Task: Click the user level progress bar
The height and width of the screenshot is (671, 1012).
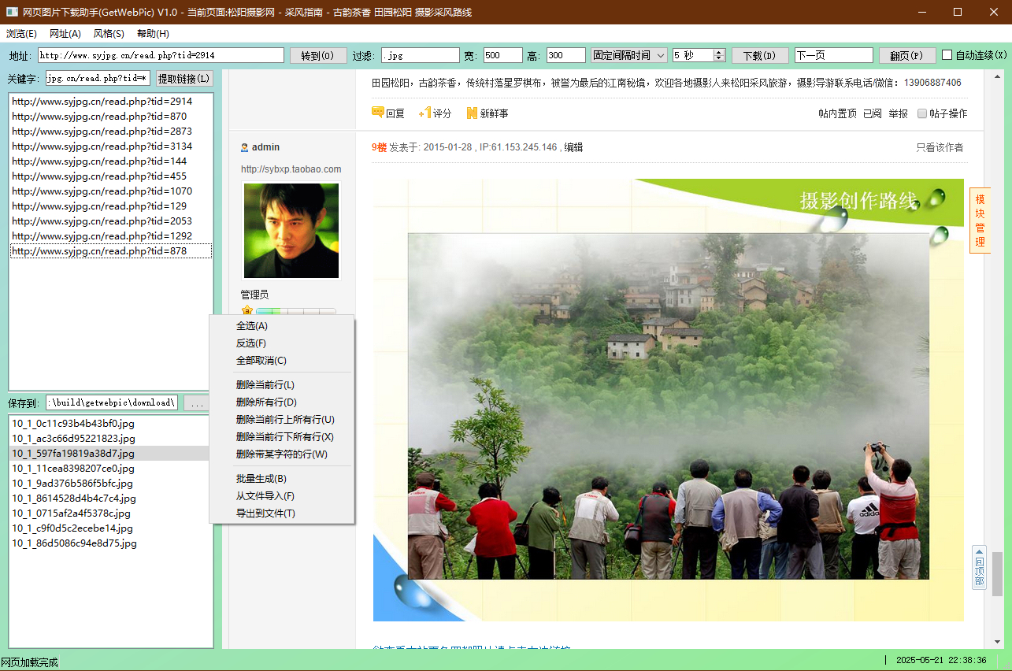Action: click(296, 312)
